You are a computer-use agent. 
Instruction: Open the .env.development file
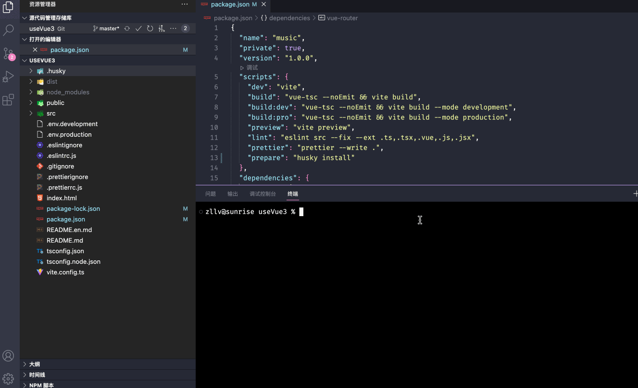point(108,124)
